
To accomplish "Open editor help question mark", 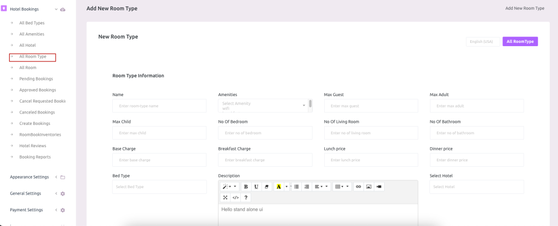I will coord(246,198).
